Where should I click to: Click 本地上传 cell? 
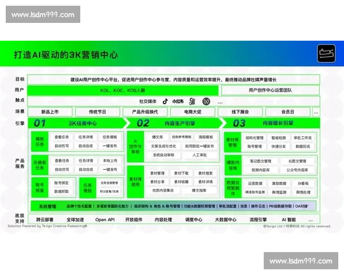110,161
